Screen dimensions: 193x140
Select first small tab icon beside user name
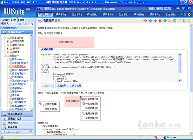[20, 24]
